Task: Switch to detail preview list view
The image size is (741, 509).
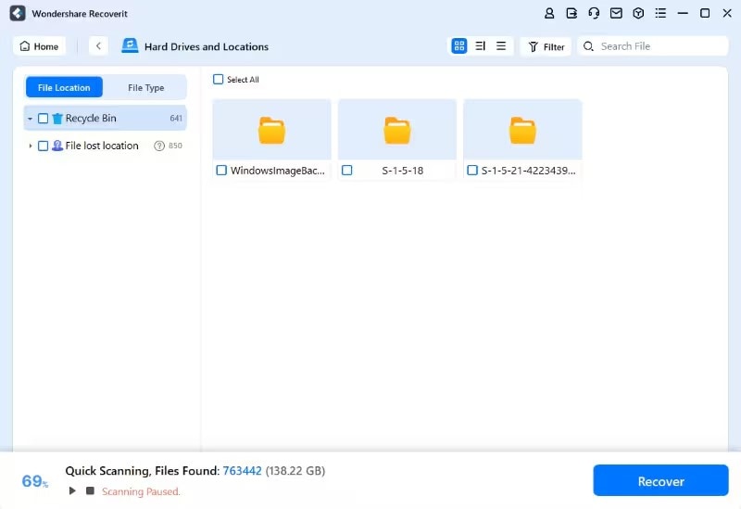Action: (480, 45)
